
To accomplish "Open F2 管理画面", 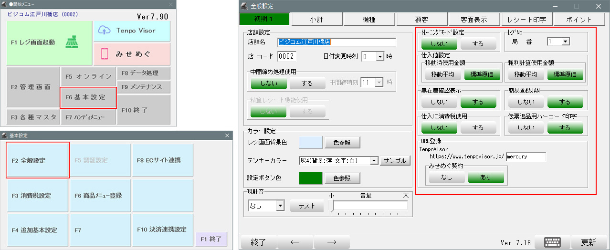I will pos(33,88).
